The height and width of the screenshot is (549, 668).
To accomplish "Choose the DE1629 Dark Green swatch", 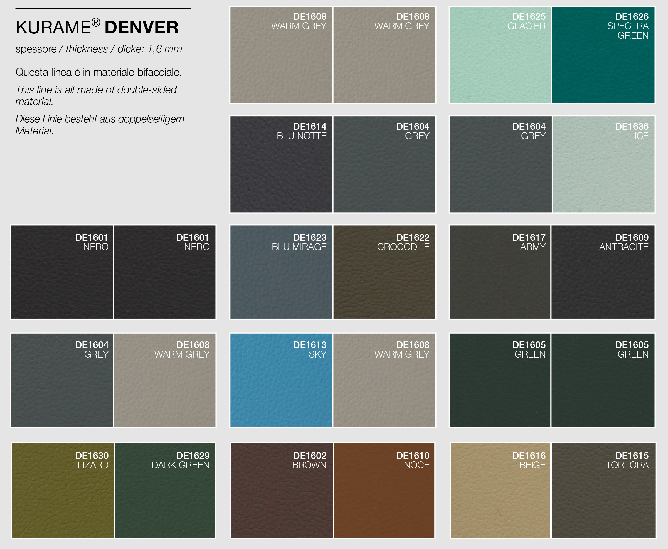I will pyautogui.click(x=165, y=490).
